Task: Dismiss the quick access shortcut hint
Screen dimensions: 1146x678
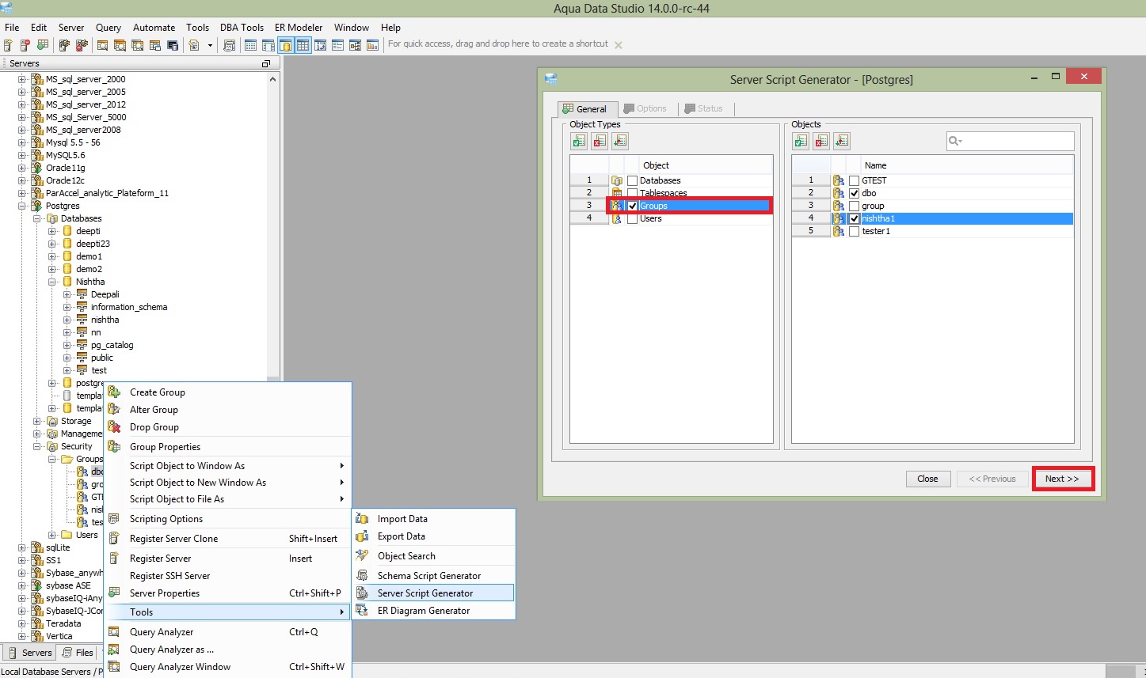Action: point(619,45)
